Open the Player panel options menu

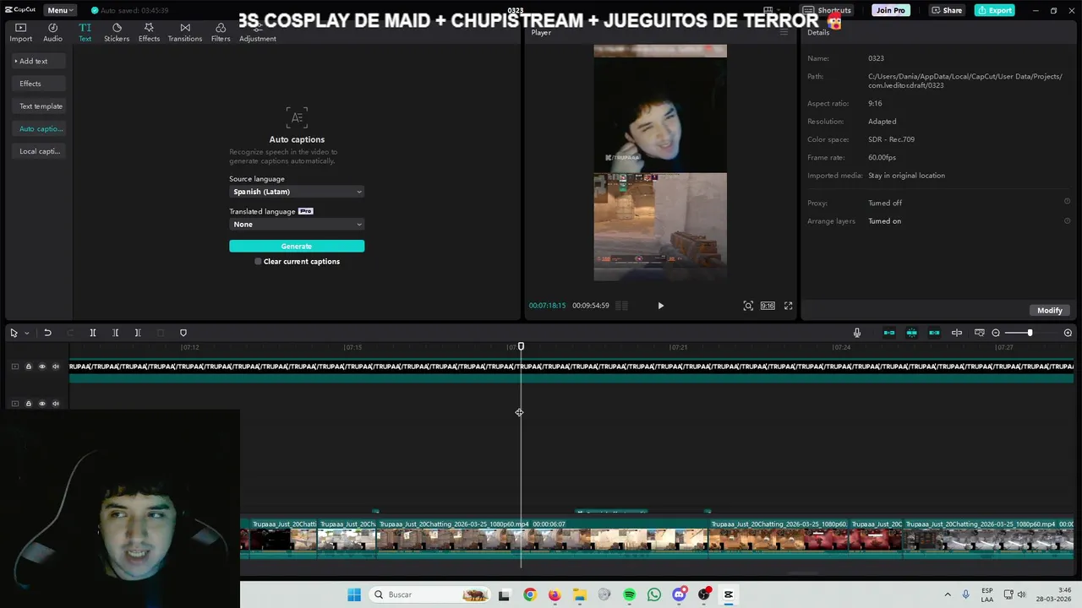click(784, 32)
